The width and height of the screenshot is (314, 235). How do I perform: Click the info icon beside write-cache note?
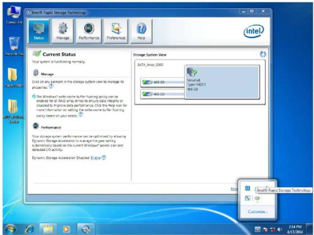click(34, 96)
